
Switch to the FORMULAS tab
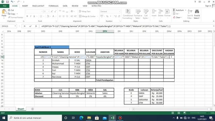tap(53, 6)
